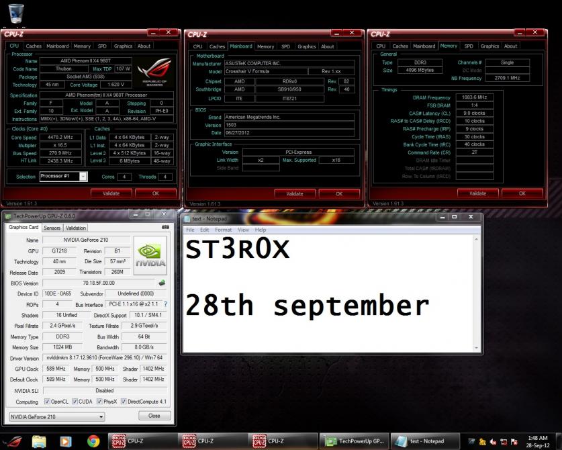Click the GPU-Z title bar icon
The image size is (562, 450).
pos(8,216)
